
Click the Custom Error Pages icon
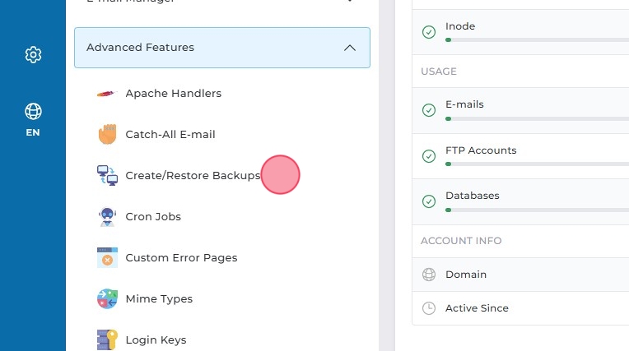click(107, 258)
